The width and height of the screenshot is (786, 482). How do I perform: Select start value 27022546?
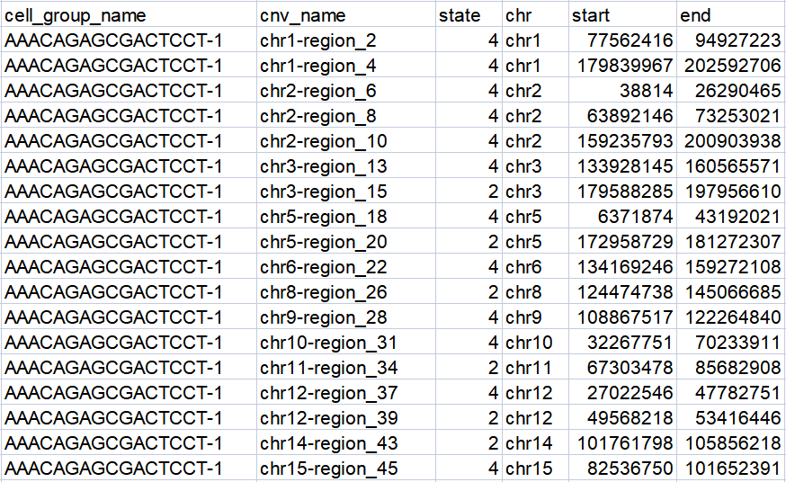[622, 392]
